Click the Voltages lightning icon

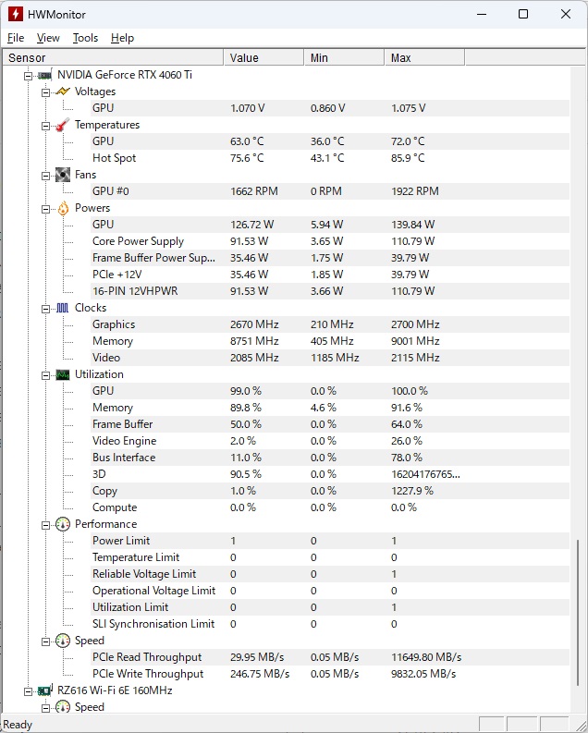coord(62,92)
